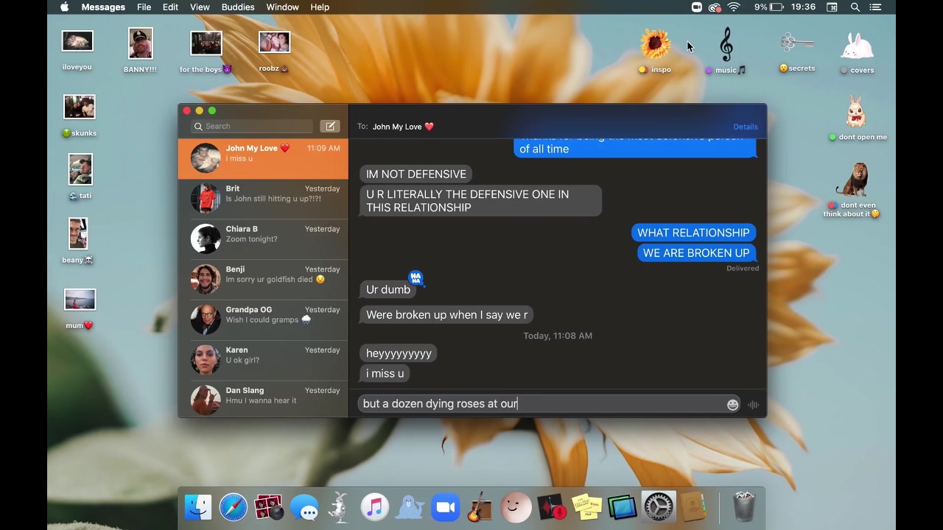Screen dimensions: 943x530
Task: Open Spotlight search in menu bar
Action: [855, 7]
